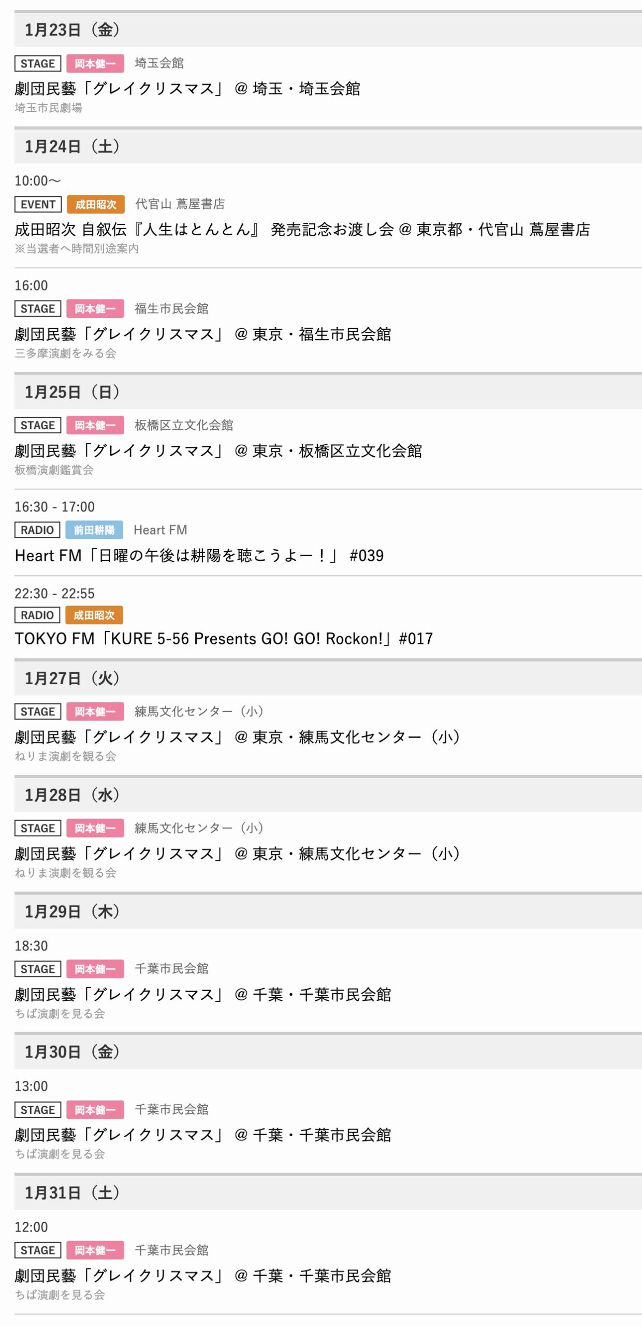Select 成田昭次 tag beside the EVENT label

tap(96, 205)
